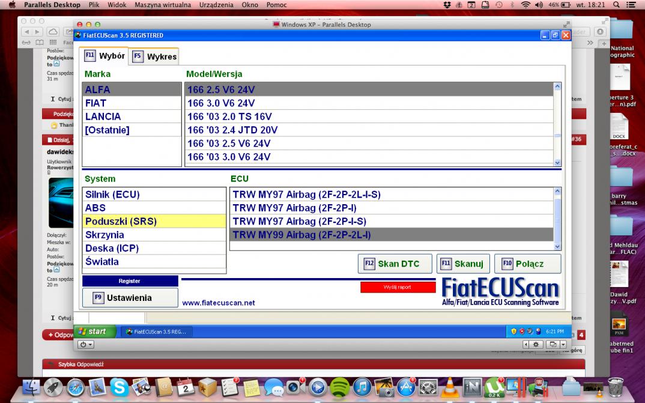The width and height of the screenshot is (645, 403).
Task: Click ECU list scrollbar down arrow
Action: [x=557, y=246]
